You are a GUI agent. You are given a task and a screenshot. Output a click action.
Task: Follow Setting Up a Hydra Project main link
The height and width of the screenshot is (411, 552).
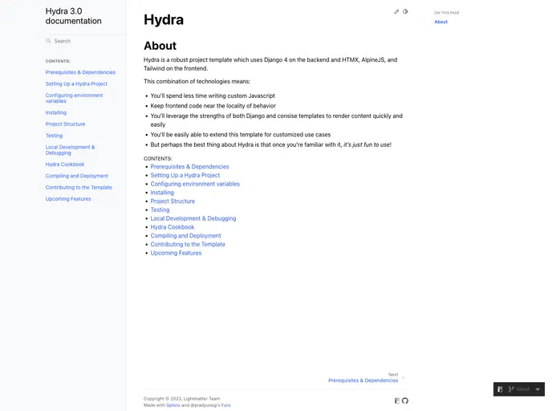coord(185,175)
